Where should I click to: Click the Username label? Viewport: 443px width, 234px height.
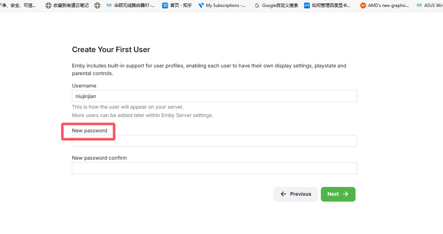point(84,86)
